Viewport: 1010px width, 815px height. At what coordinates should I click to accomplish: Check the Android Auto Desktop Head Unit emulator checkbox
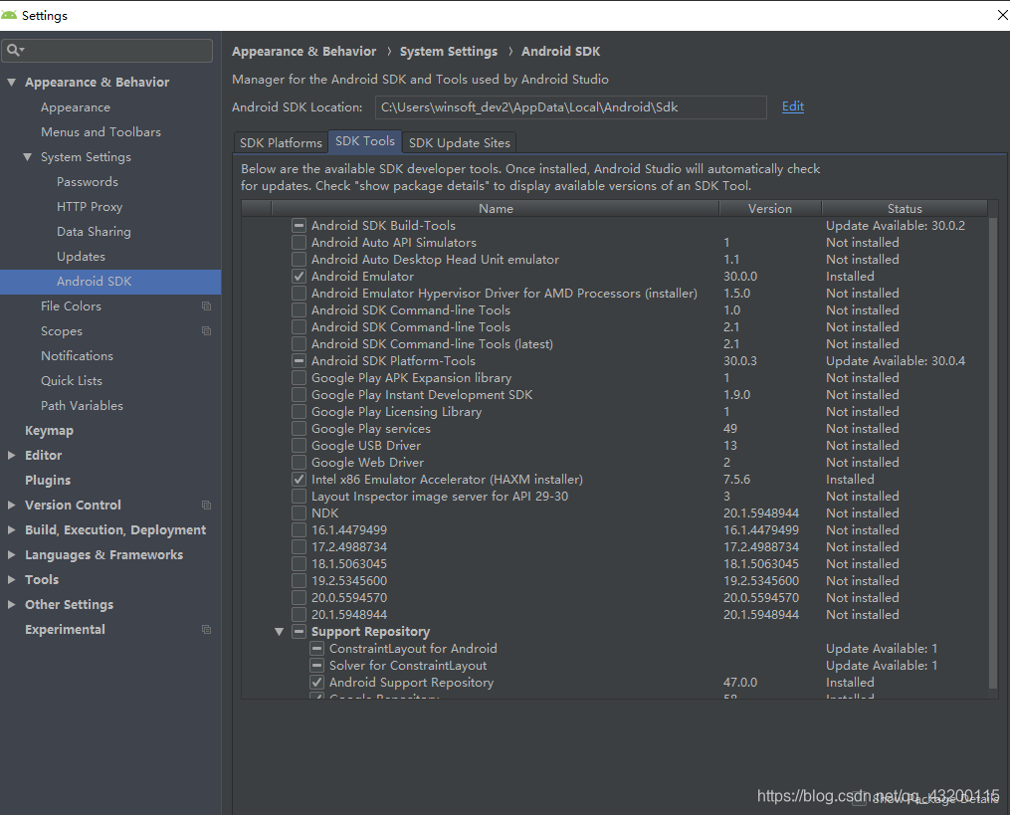(299, 259)
